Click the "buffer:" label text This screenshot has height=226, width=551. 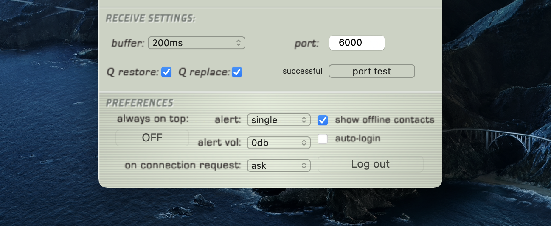(128, 43)
